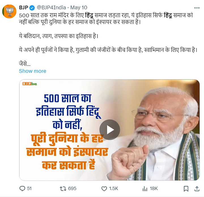Like the tweet with the heart icon
Viewport: 204px width, 197px height.
coord(104,189)
